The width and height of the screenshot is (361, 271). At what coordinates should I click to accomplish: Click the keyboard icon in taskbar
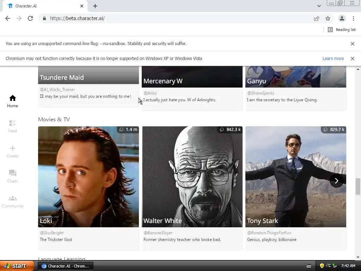click(x=309, y=266)
